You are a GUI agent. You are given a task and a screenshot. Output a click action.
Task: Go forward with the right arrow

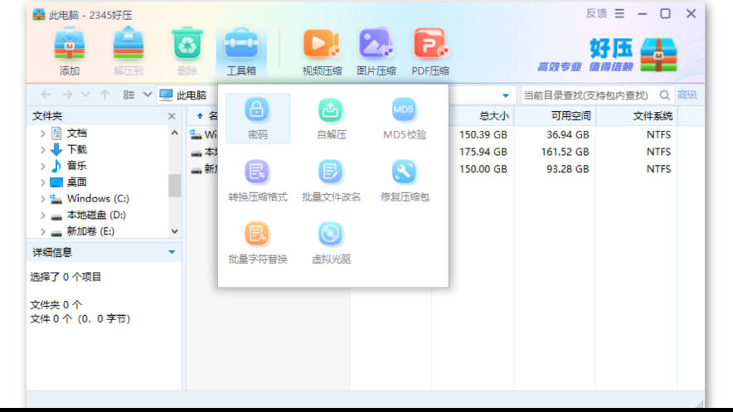tap(67, 95)
